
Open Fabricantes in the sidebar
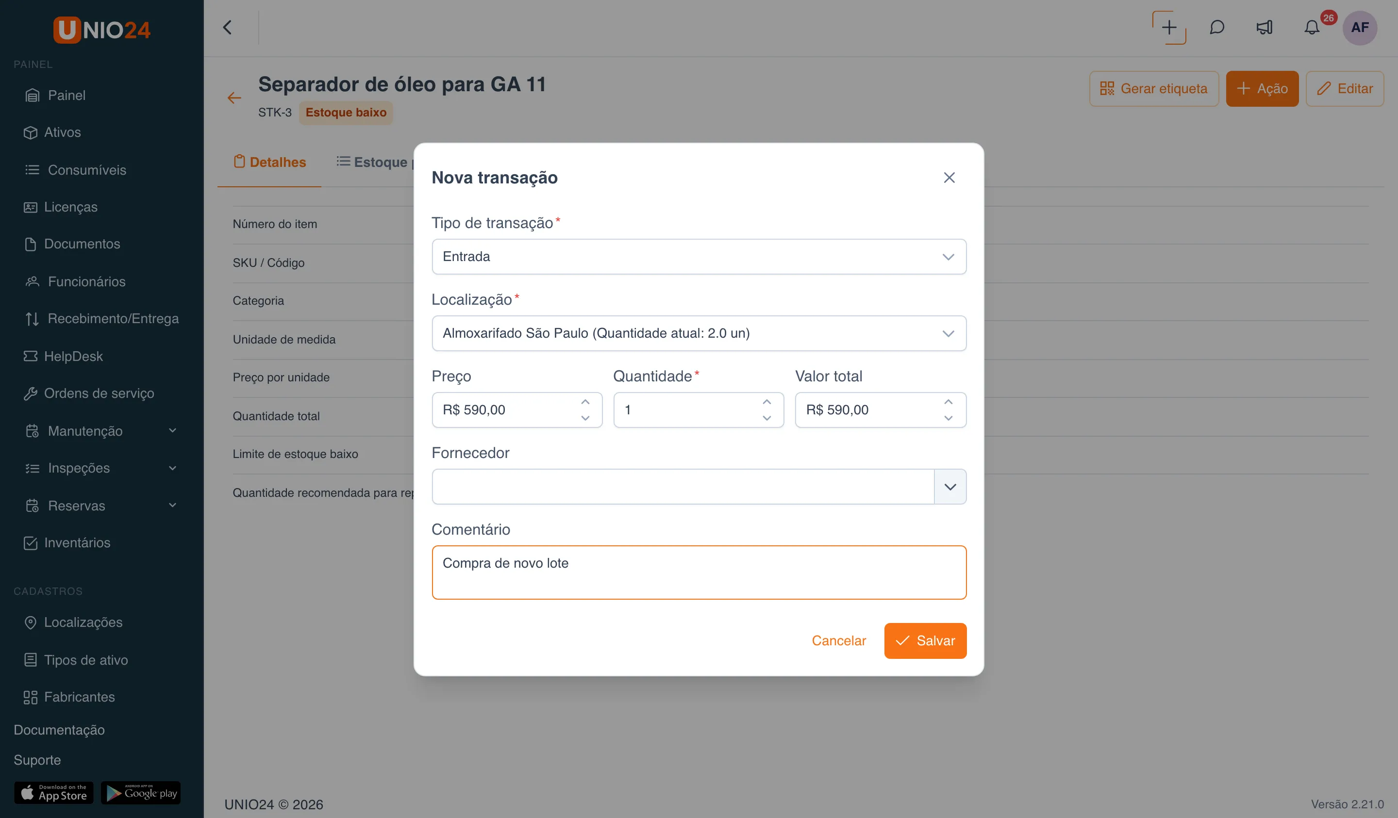coord(69,697)
